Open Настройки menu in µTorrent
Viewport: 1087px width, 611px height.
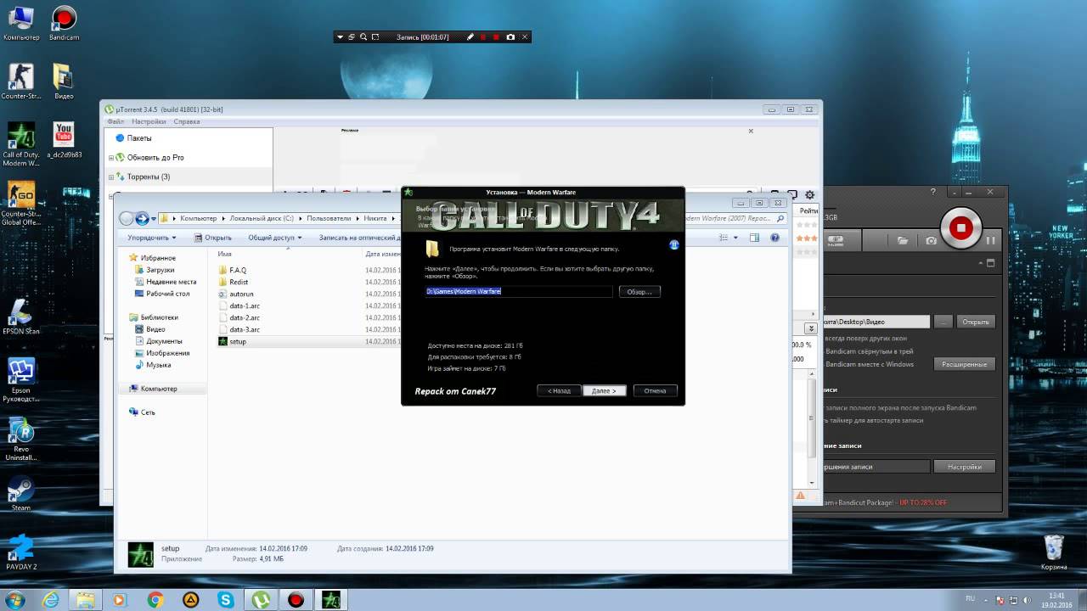[149, 121]
